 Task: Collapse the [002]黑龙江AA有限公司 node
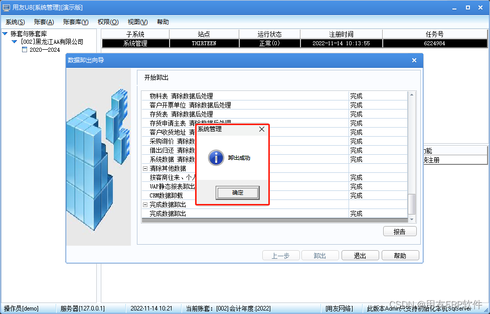pos(15,42)
